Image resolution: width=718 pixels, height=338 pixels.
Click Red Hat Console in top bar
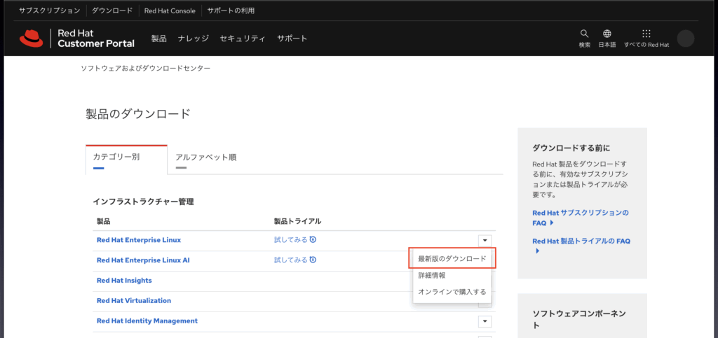pyautogui.click(x=170, y=10)
